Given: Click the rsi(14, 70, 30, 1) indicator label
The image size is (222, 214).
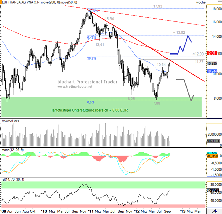Looking at the screenshot, I should pos(13,179).
